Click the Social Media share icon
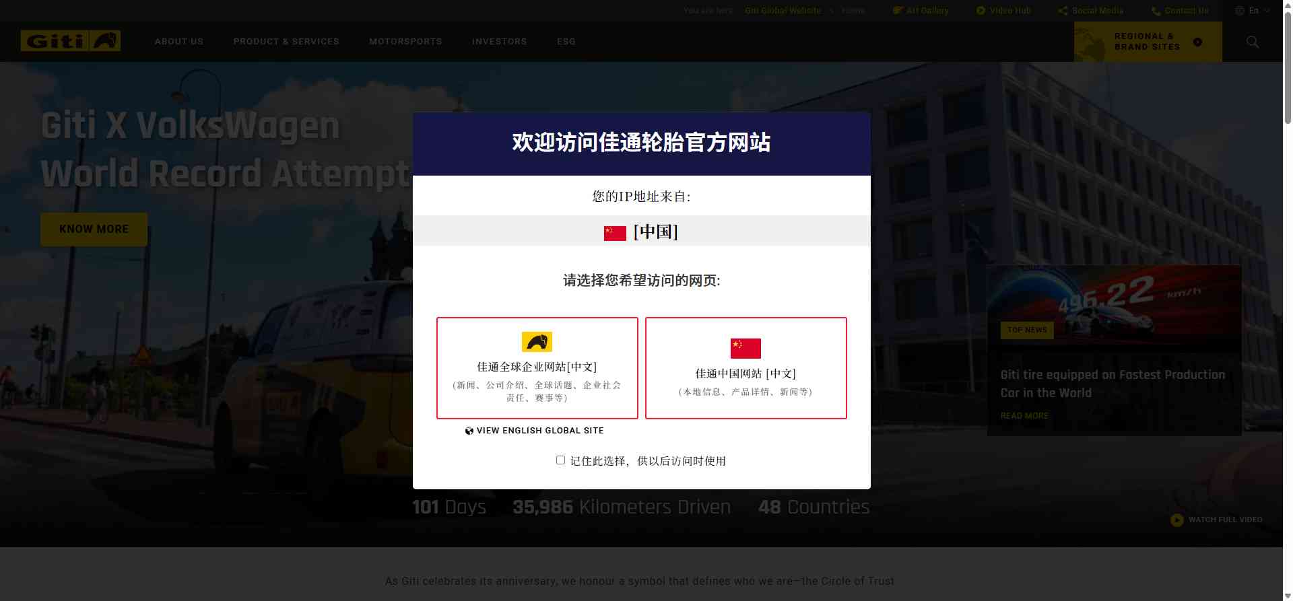Image resolution: width=1293 pixels, height=601 pixels. click(1062, 11)
